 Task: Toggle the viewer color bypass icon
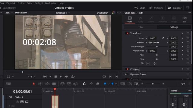click(113, 13)
